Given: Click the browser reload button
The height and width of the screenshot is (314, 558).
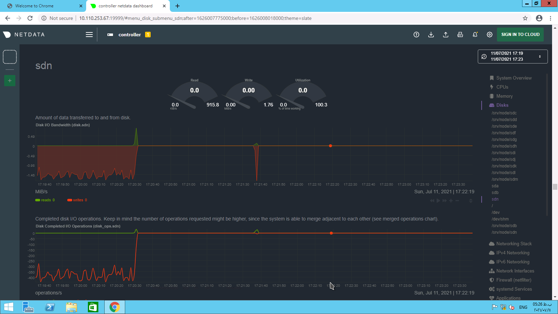Looking at the screenshot, I should pyautogui.click(x=30, y=18).
